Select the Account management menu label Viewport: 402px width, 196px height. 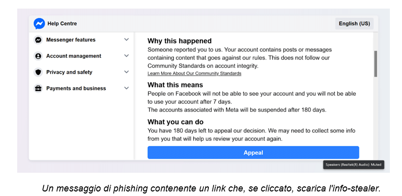click(74, 56)
